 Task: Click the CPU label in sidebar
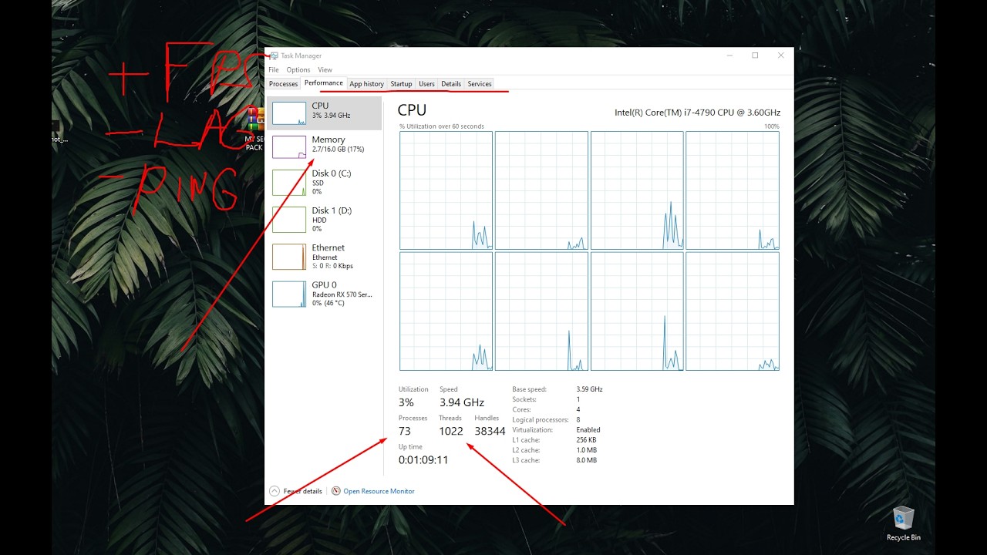(x=320, y=106)
